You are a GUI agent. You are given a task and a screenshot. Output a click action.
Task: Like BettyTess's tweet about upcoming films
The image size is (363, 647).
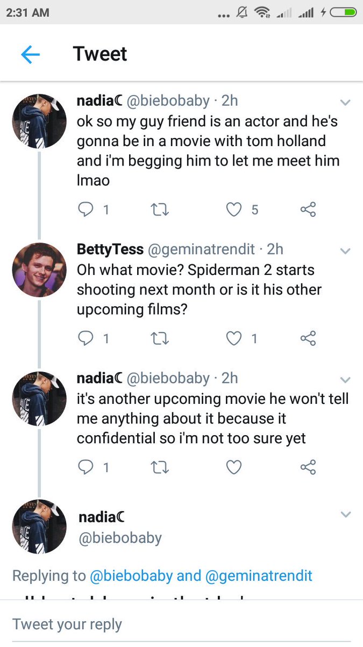pos(233,338)
